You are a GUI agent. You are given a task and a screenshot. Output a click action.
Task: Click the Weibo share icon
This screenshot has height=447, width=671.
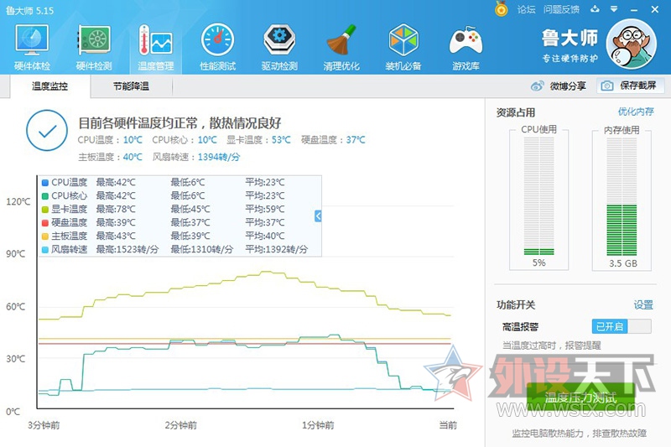point(537,86)
